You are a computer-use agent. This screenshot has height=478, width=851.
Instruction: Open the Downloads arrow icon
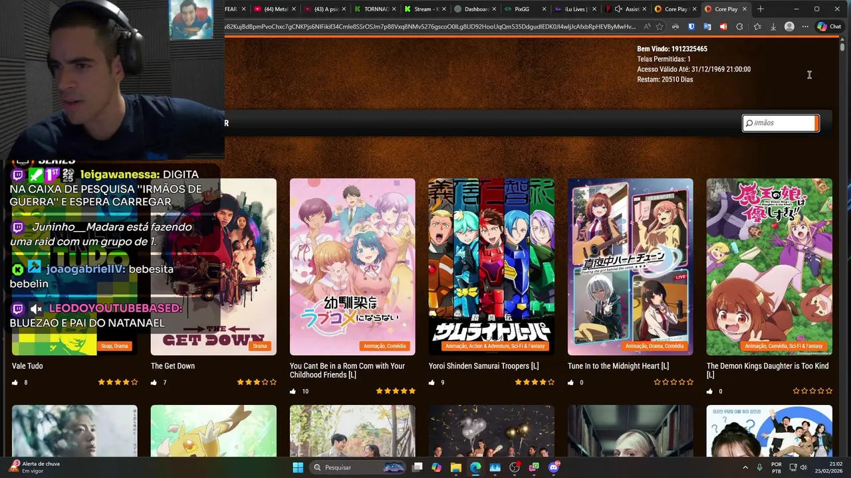[x=773, y=27]
